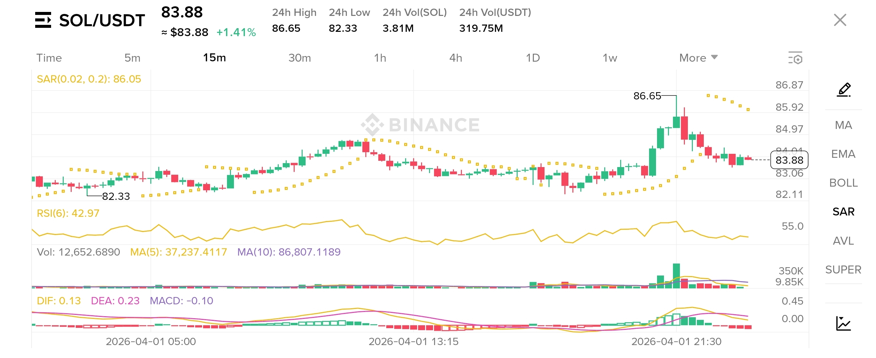Open SOL/USDT pair selector
This screenshot has width=876, height=358.
[x=102, y=20]
